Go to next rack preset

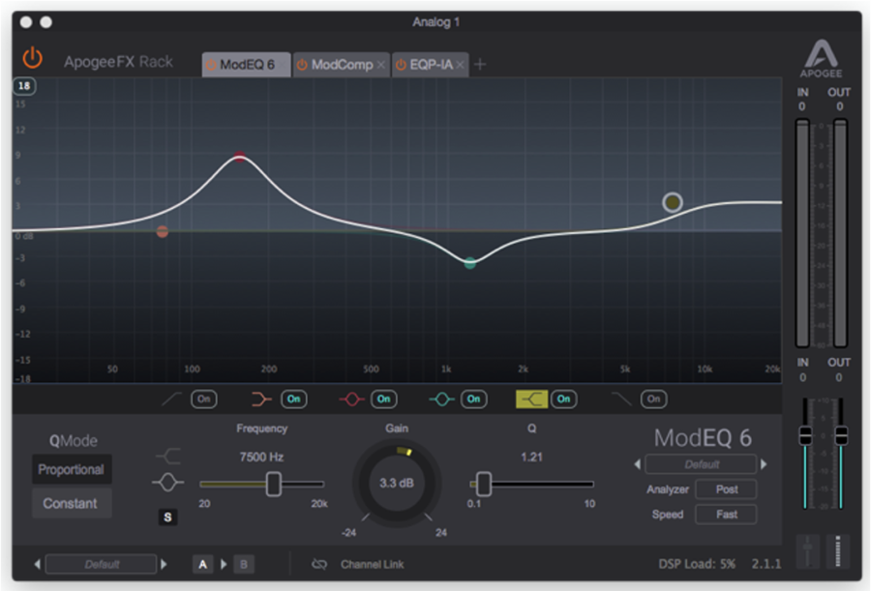click(164, 564)
